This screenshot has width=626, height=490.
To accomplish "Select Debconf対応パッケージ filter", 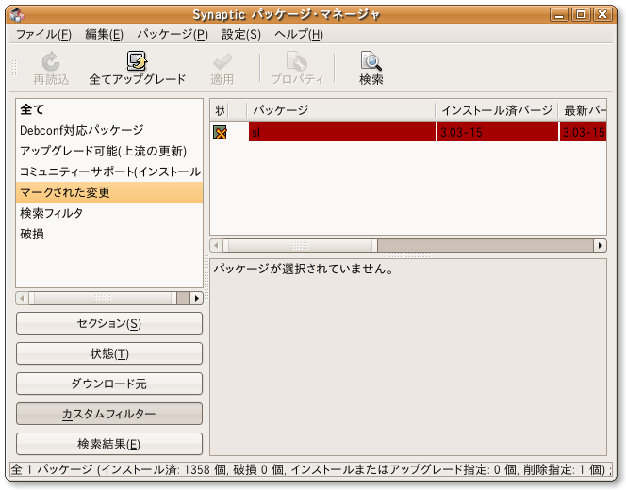I will tap(109, 130).
